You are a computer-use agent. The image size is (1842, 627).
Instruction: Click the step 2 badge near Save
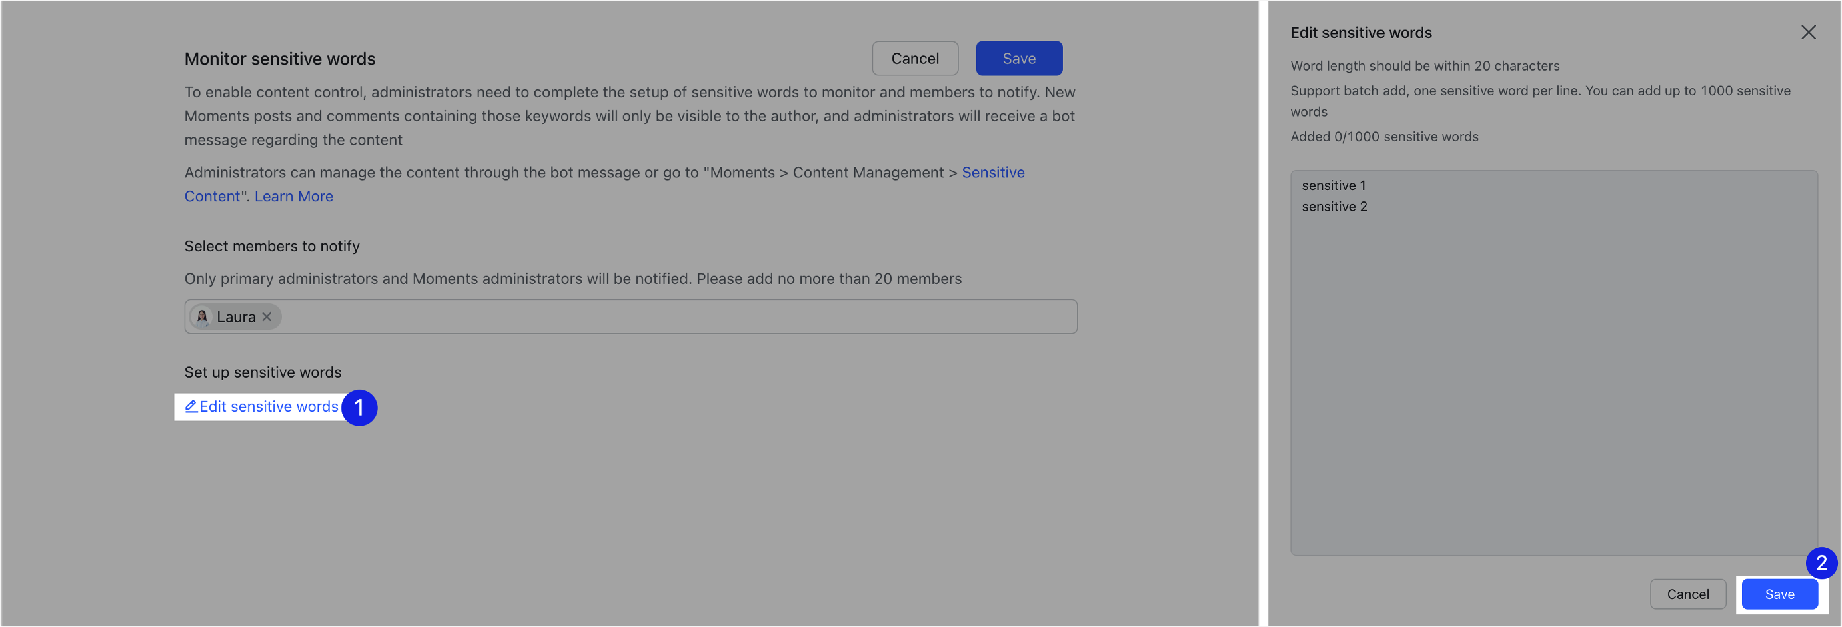pos(1822,564)
